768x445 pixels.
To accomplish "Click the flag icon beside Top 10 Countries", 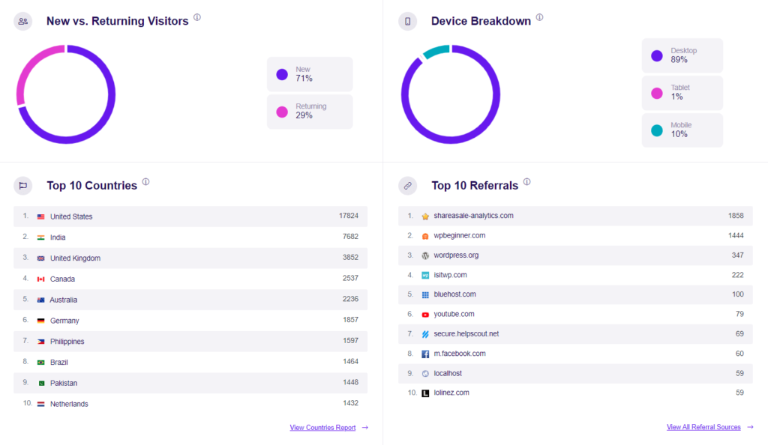I will tap(22, 185).
